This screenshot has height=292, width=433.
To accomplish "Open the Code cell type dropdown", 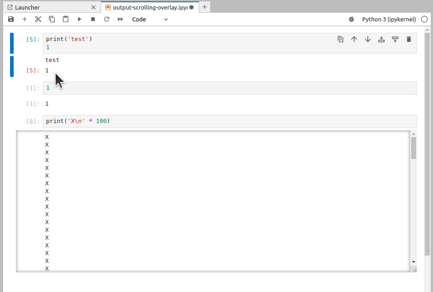I will pyautogui.click(x=150, y=19).
